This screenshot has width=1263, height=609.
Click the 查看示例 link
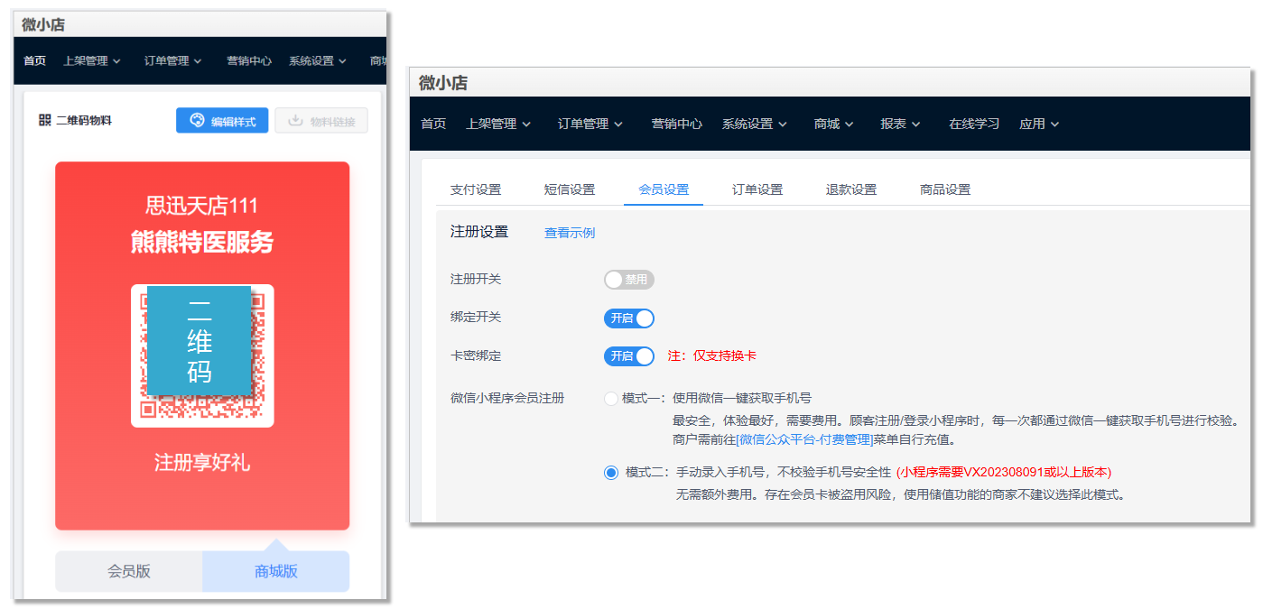pos(570,233)
